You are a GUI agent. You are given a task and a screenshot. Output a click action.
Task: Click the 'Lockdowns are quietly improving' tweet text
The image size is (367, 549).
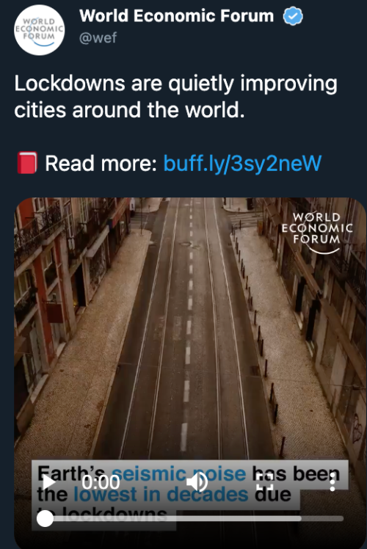click(x=175, y=84)
